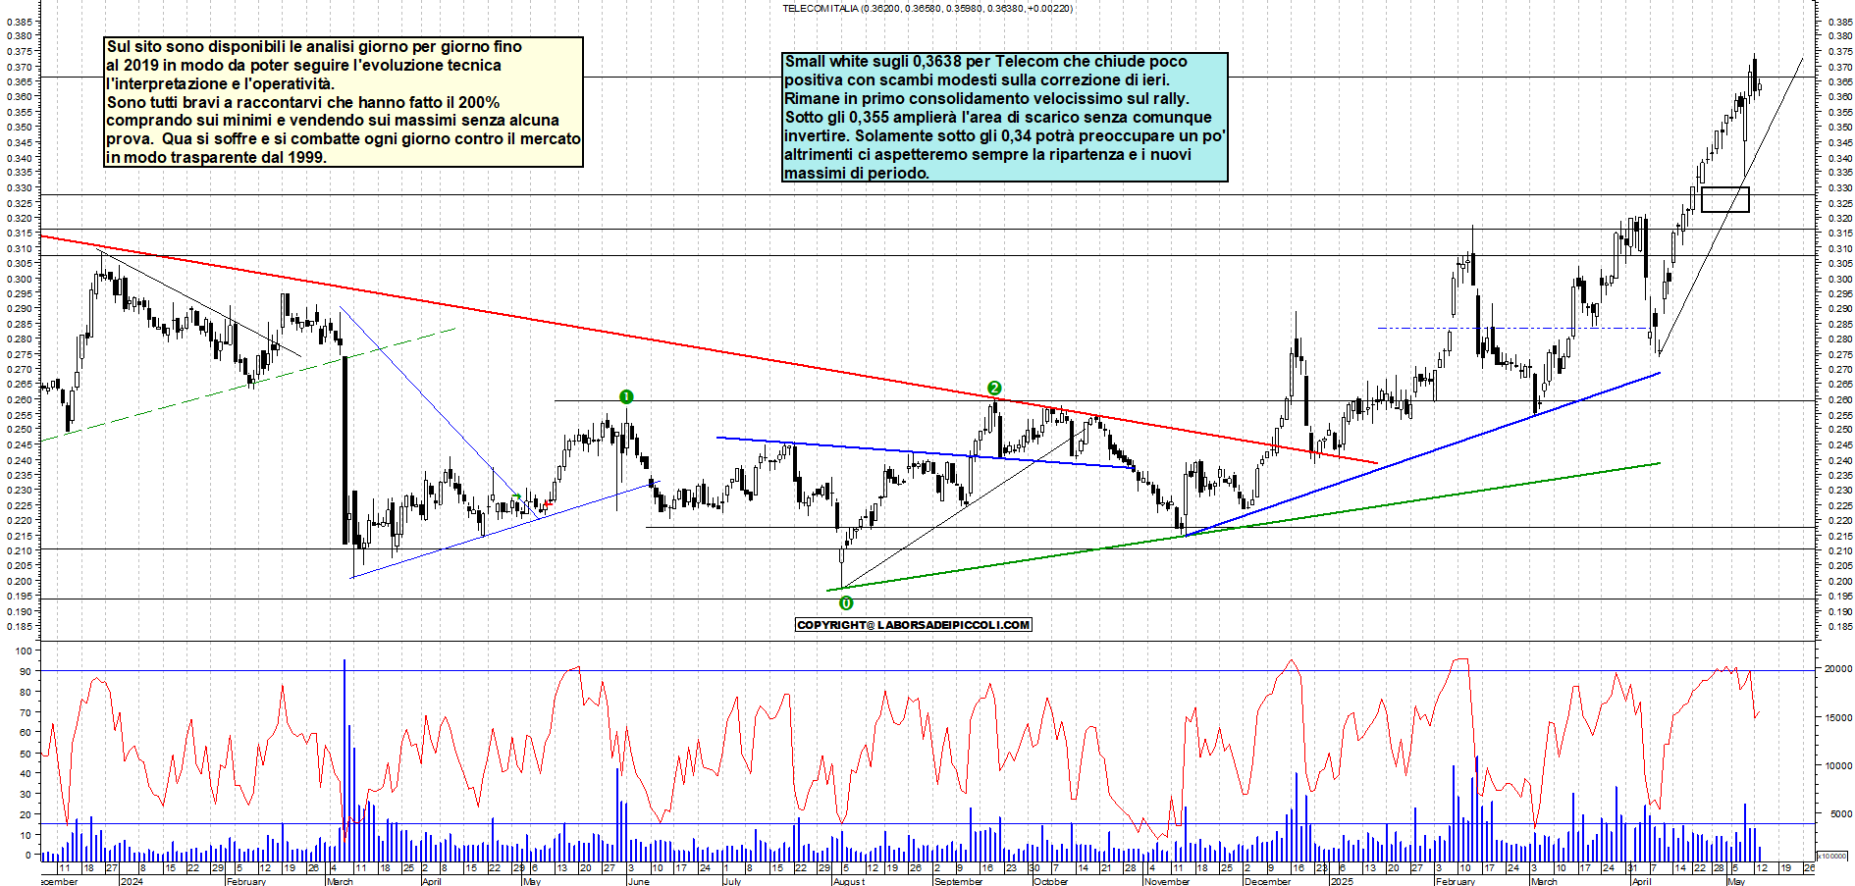Click the 100 value on the oscillator scale
Screen dimensions: 1855x886
[x=24, y=651]
